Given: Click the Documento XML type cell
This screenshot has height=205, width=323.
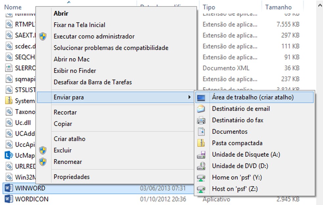Looking at the screenshot, I should coord(226,68).
